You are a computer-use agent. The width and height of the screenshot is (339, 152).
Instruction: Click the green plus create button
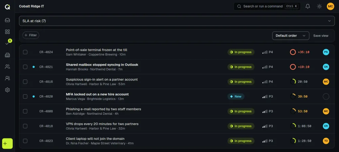[x=7, y=144]
